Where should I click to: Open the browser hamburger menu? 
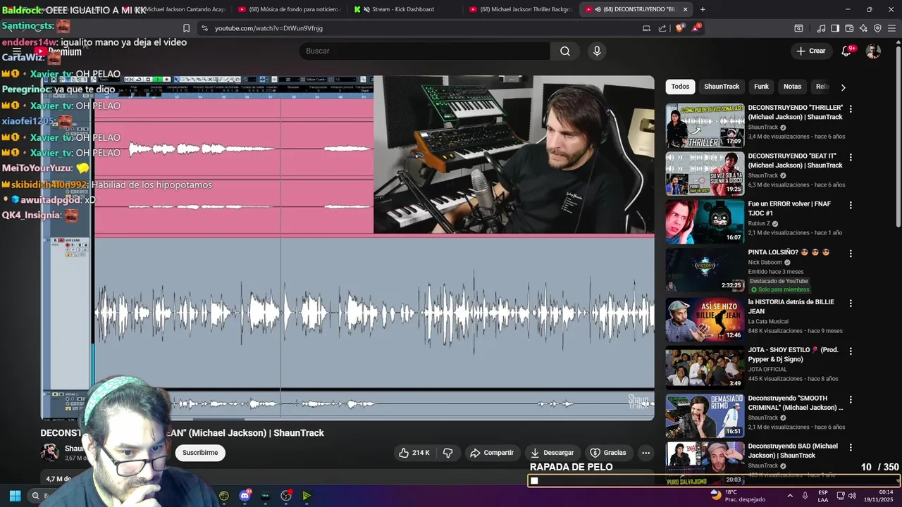892,28
